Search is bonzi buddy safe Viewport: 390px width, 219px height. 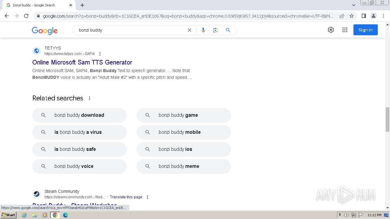pos(80,149)
